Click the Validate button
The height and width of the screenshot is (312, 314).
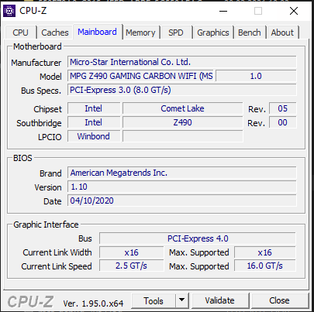pyautogui.click(x=219, y=300)
